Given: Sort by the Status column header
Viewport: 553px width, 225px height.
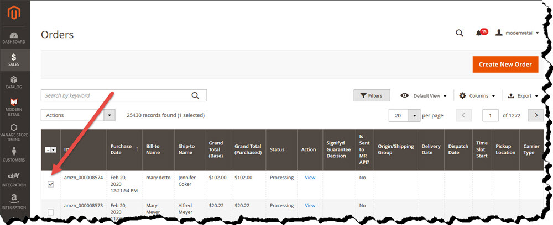Looking at the screenshot, I should click(281, 149).
